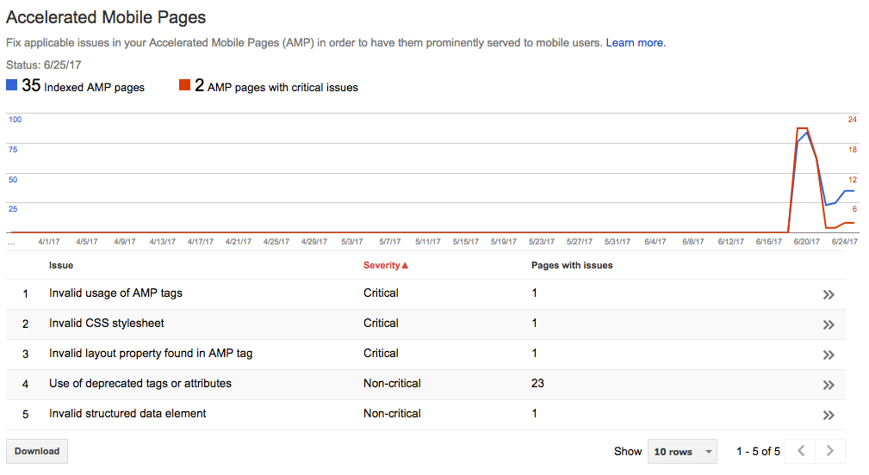
Task: Select Invalid CSS stylesheet issue text
Action: pyautogui.click(x=106, y=324)
